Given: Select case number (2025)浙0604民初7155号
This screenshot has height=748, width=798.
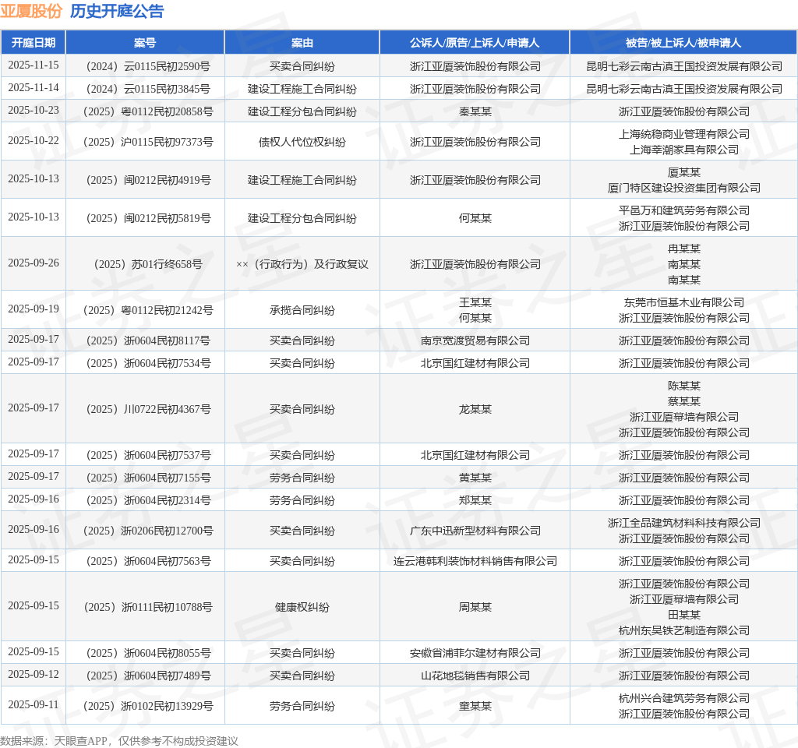Looking at the screenshot, I should [x=148, y=478].
